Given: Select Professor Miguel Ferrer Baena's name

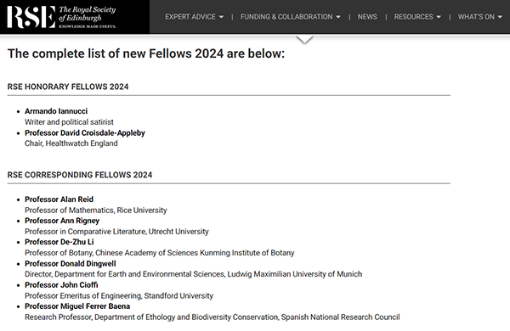Looking at the screenshot, I should click(x=77, y=306).
